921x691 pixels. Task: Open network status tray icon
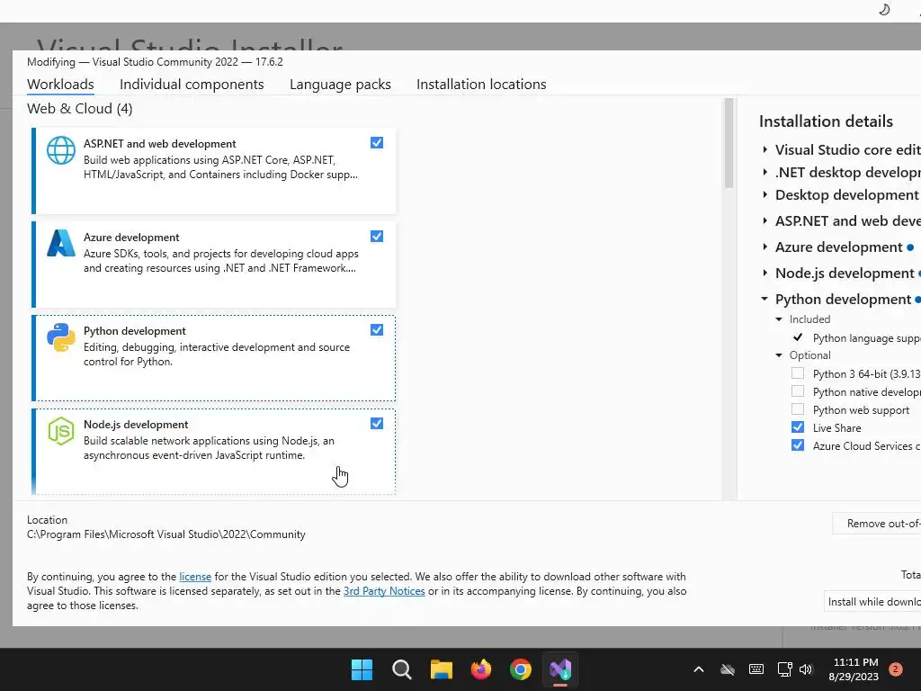tap(784, 669)
